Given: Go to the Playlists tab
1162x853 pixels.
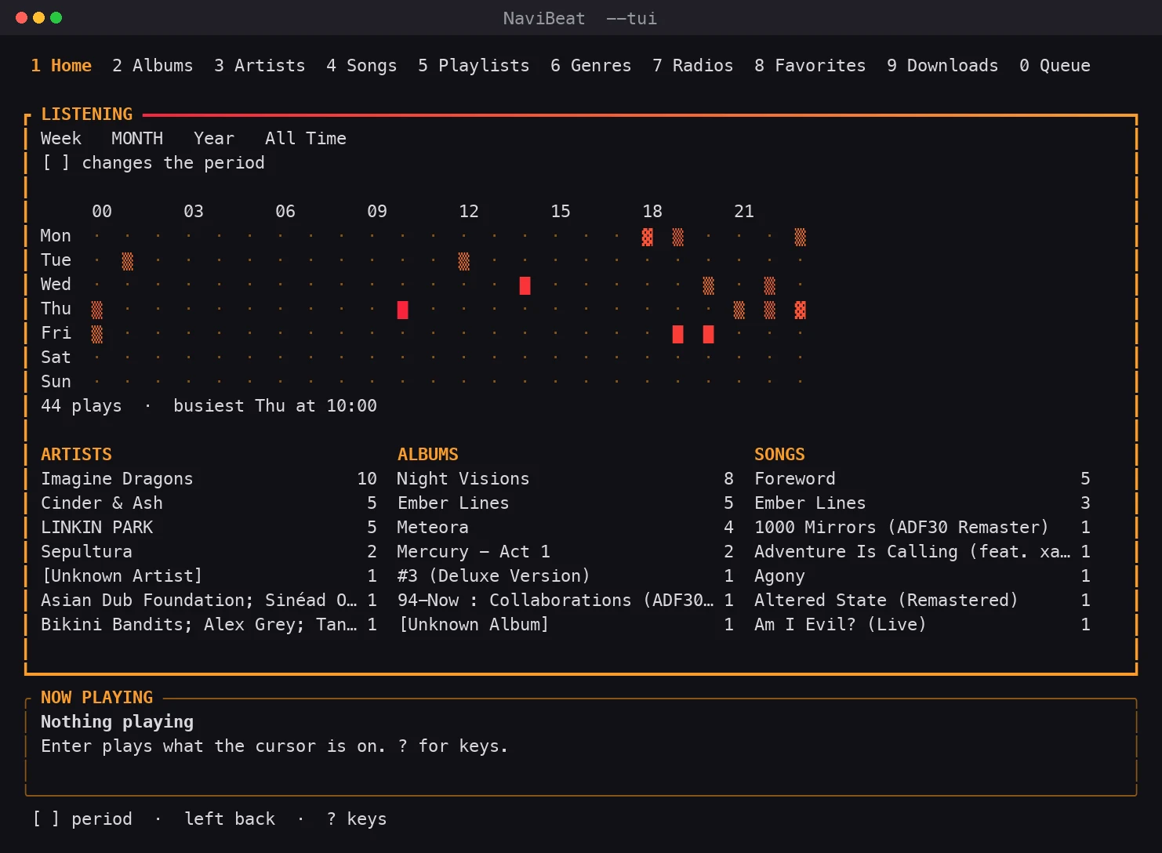Looking at the screenshot, I should (474, 66).
